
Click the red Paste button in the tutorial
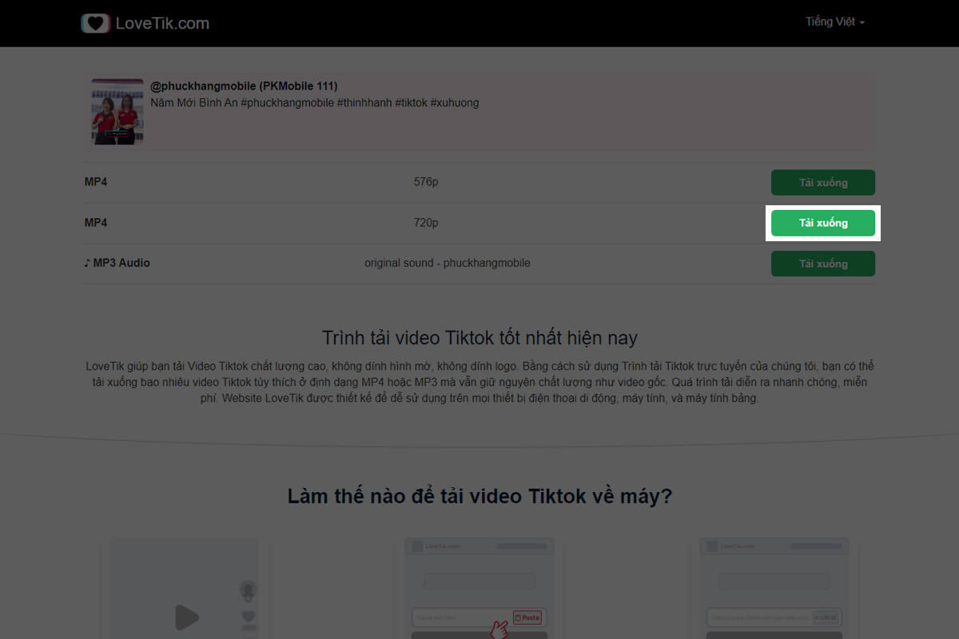pos(527,617)
